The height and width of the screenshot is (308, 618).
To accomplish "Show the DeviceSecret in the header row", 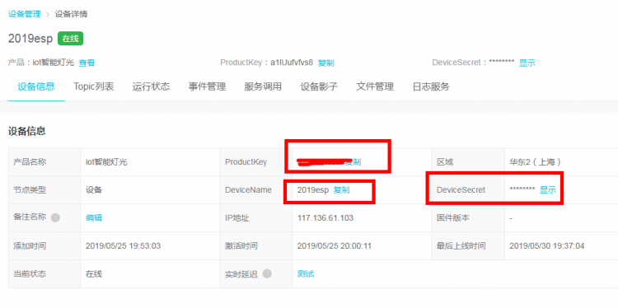I will tap(527, 63).
